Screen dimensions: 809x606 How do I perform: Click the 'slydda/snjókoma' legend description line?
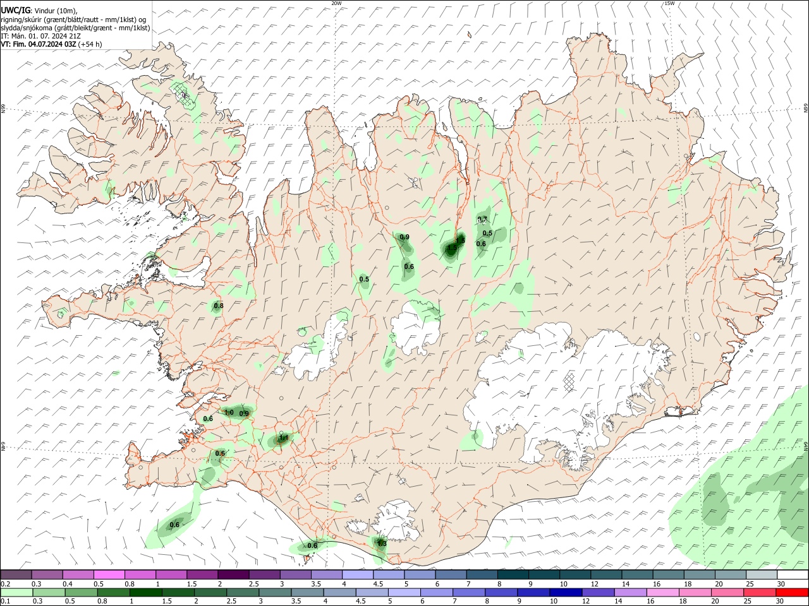coord(75,28)
